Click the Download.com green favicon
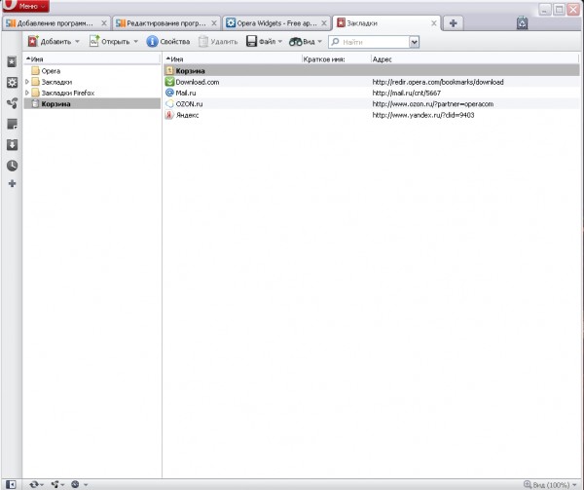584x490 pixels. tap(169, 82)
